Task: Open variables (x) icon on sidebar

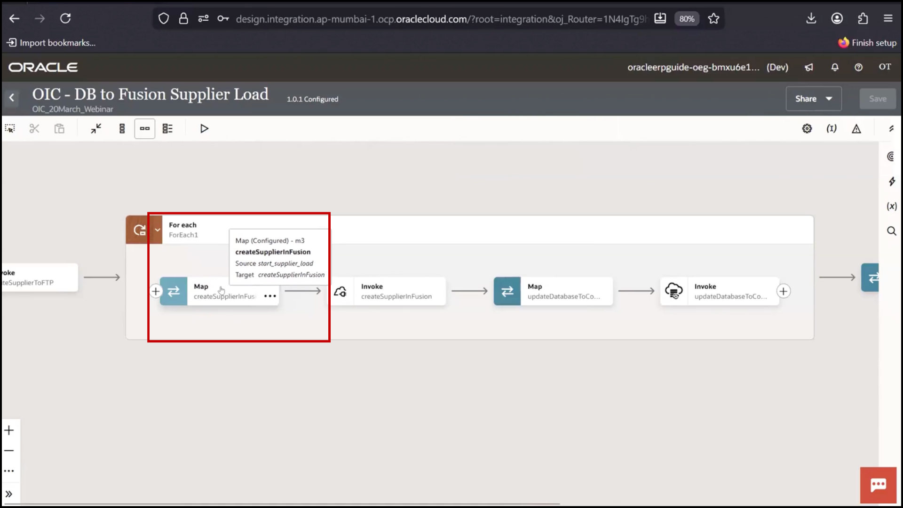Action: pos(891,206)
